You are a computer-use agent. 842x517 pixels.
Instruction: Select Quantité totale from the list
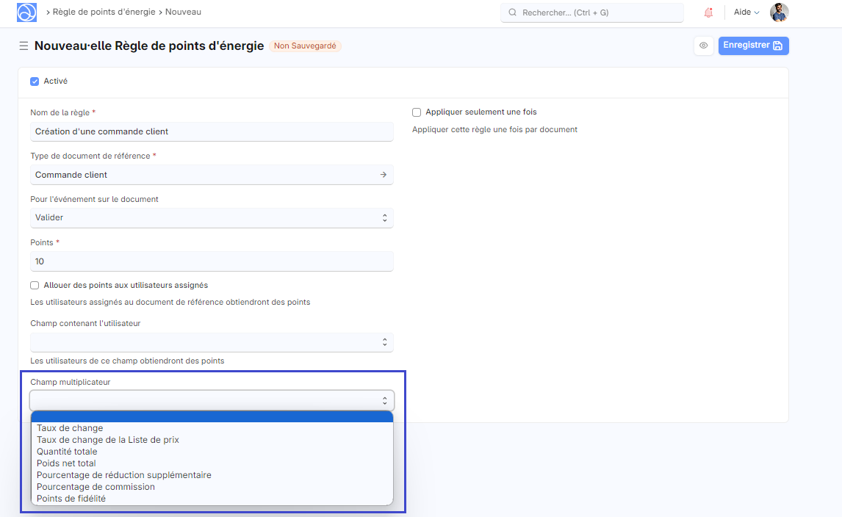(67, 452)
